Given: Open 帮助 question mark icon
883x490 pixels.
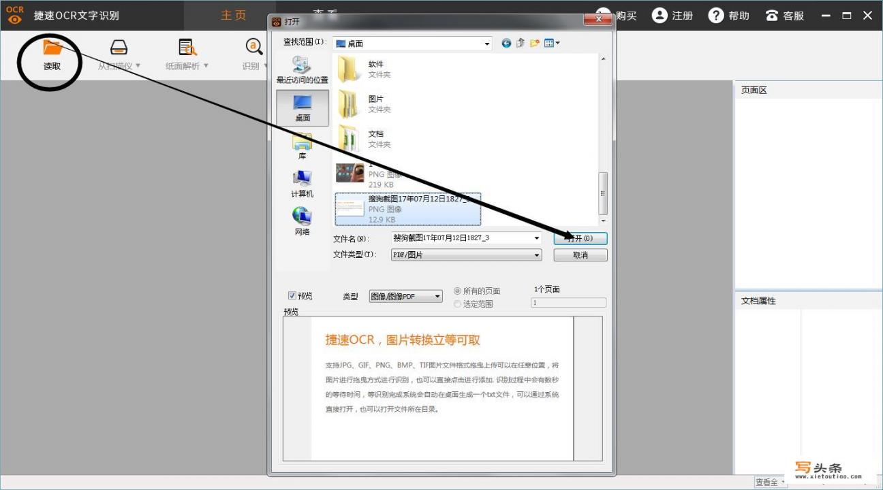Looking at the screenshot, I should click(x=715, y=15).
